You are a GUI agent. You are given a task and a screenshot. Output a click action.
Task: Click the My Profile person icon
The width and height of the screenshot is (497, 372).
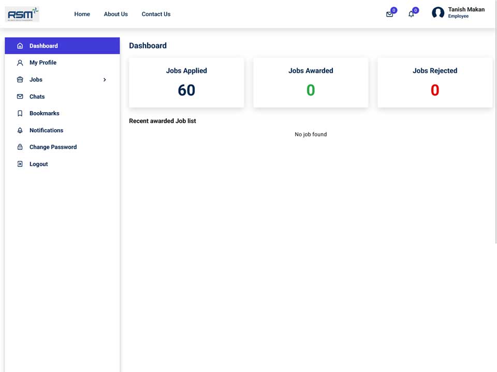(20, 63)
